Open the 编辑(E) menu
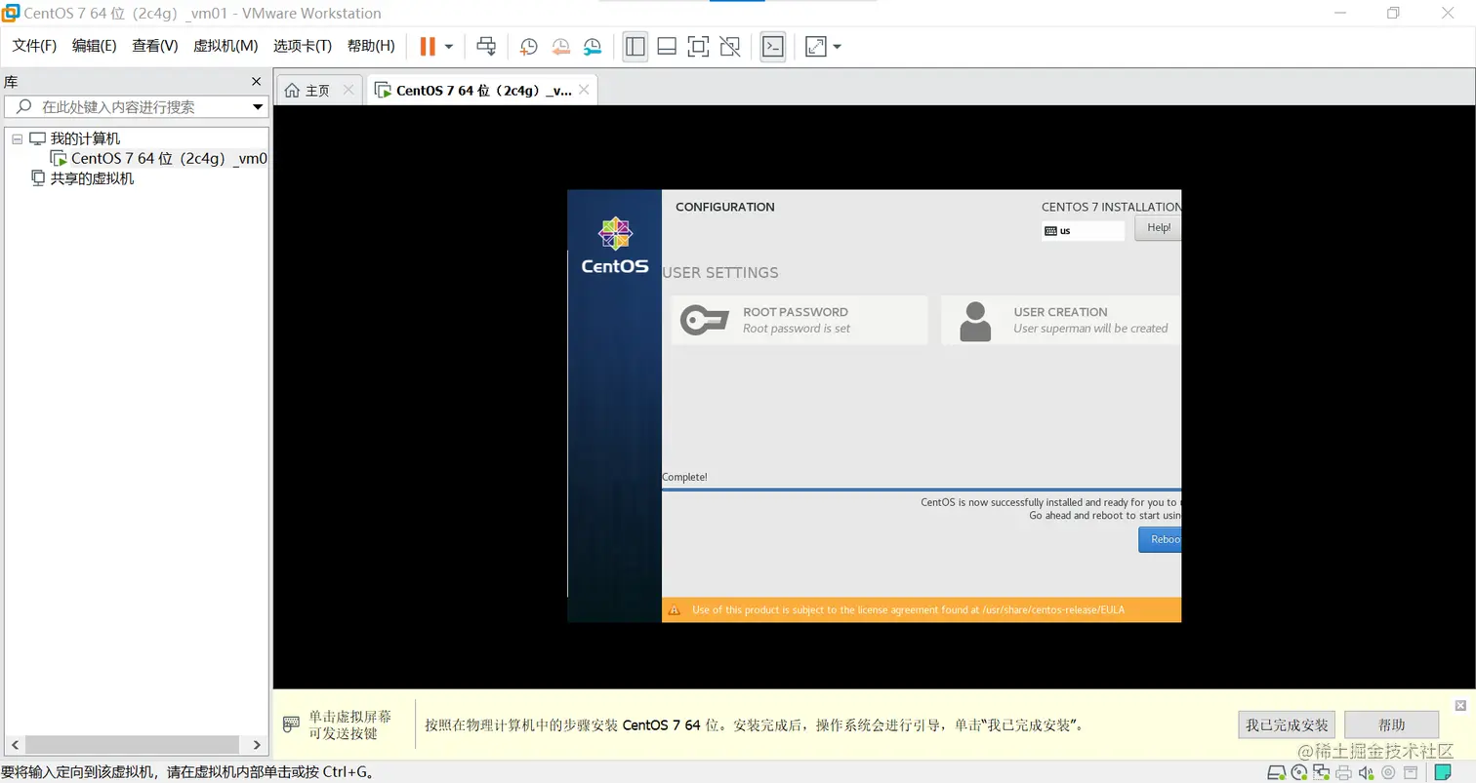 tap(94, 46)
